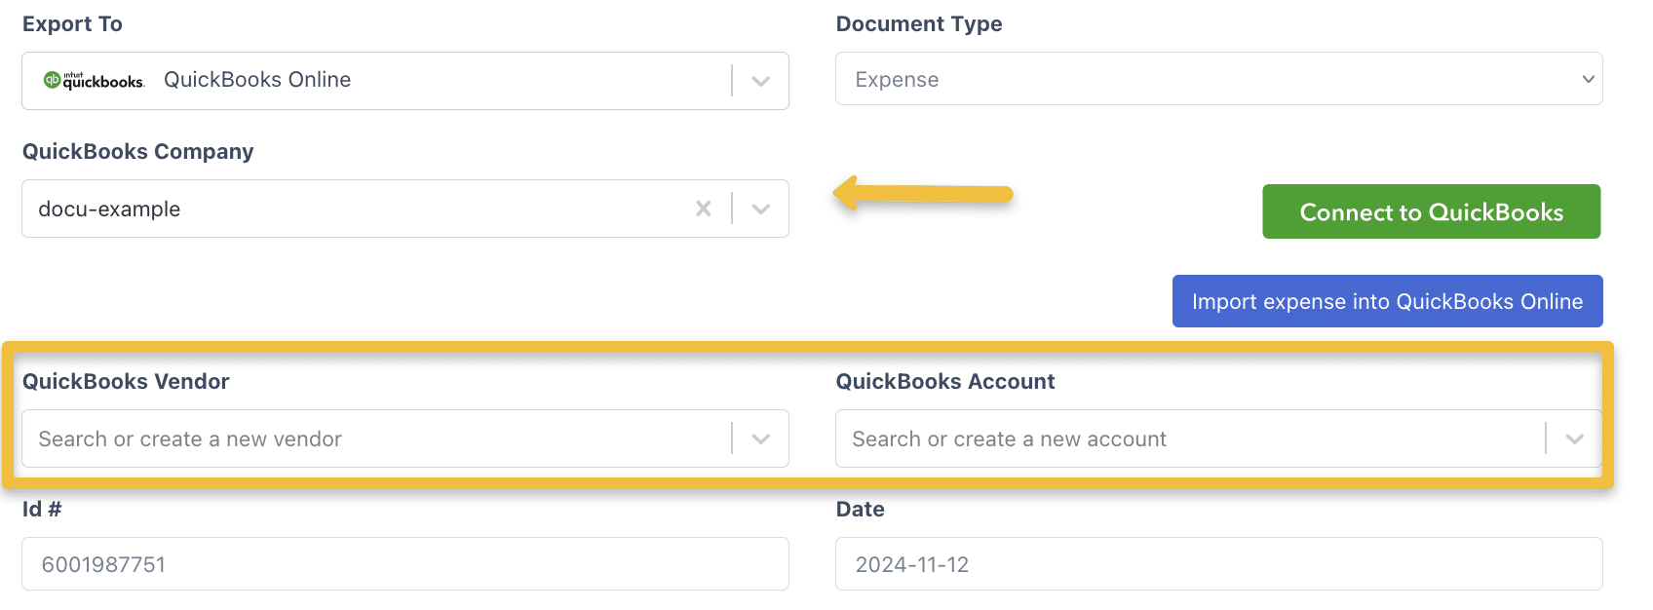Open the QuickBooks Account dropdown chevron
The height and width of the screenshot is (610, 1653).
click(1574, 438)
